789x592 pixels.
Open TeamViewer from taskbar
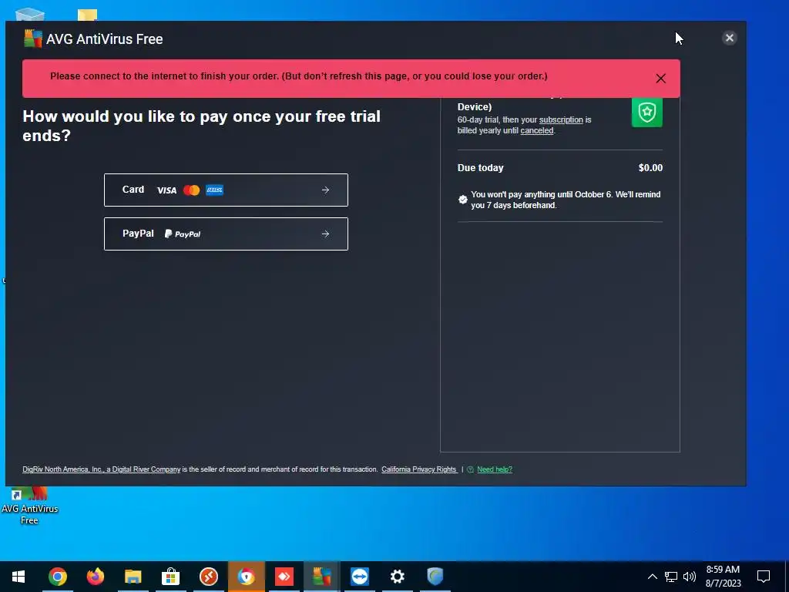(359, 577)
